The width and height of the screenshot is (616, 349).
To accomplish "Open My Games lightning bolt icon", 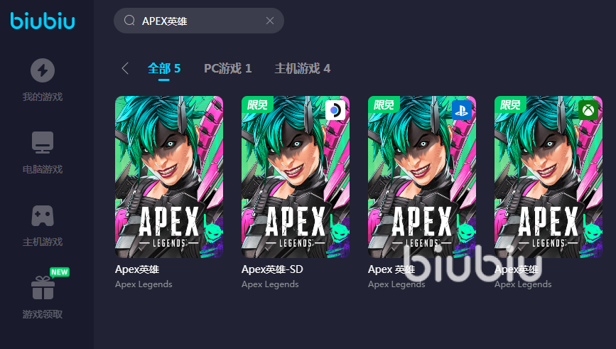I will 43,70.
